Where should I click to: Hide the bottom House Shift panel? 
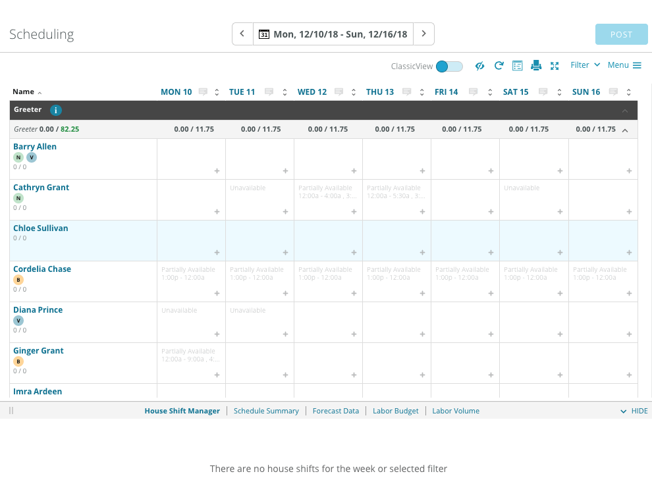click(634, 411)
